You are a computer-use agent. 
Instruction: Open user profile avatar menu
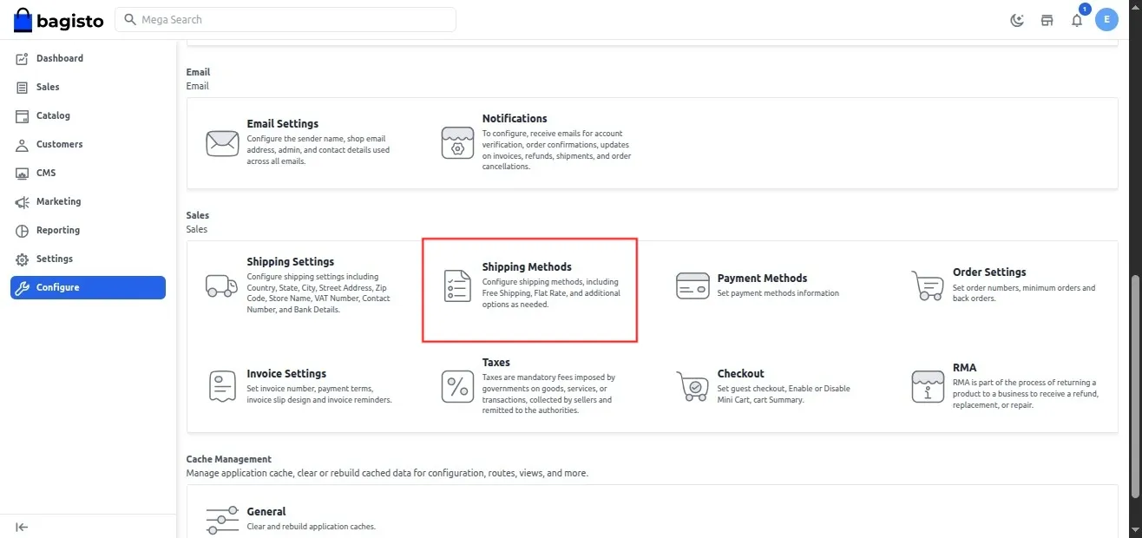1106,20
